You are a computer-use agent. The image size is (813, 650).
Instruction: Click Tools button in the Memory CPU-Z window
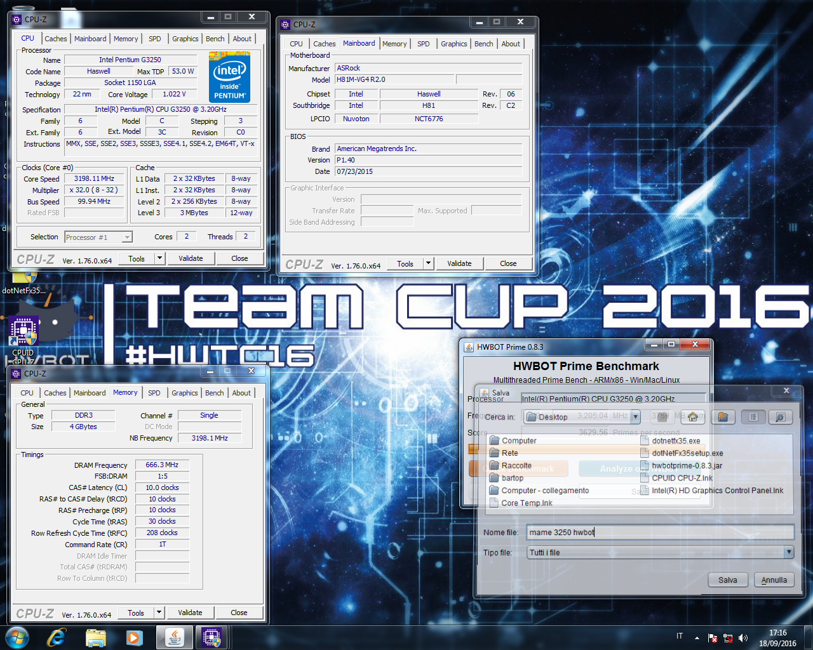[x=136, y=613]
